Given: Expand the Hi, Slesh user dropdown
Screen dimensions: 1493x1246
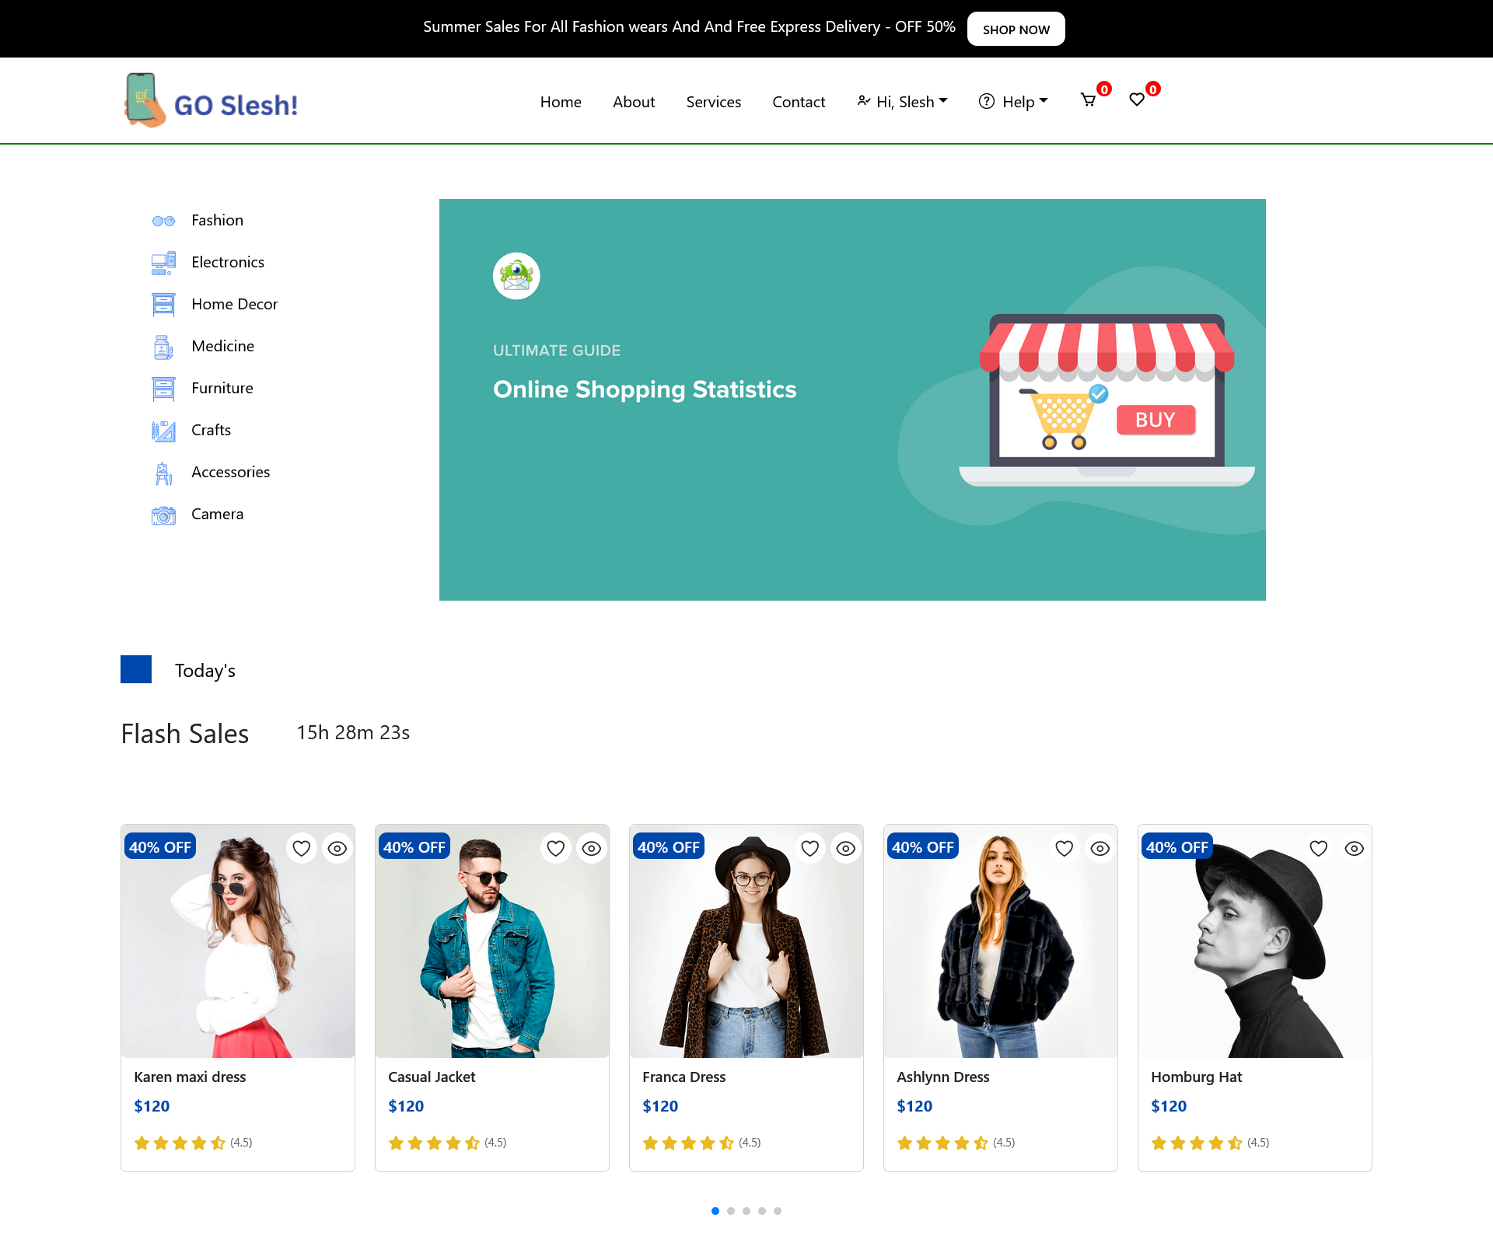Looking at the screenshot, I should click(903, 102).
